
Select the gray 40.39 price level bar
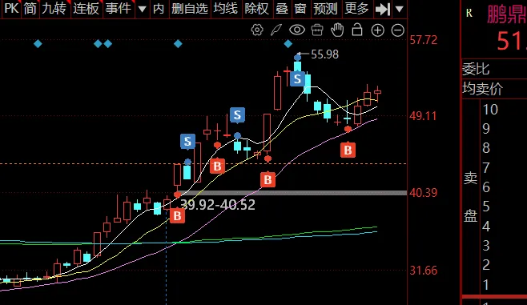(x=292, y=193)
